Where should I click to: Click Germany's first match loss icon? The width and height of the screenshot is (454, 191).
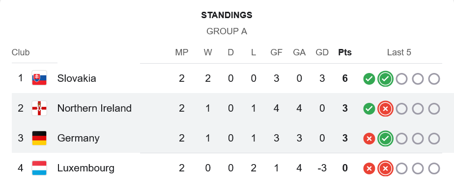[369, 139]
